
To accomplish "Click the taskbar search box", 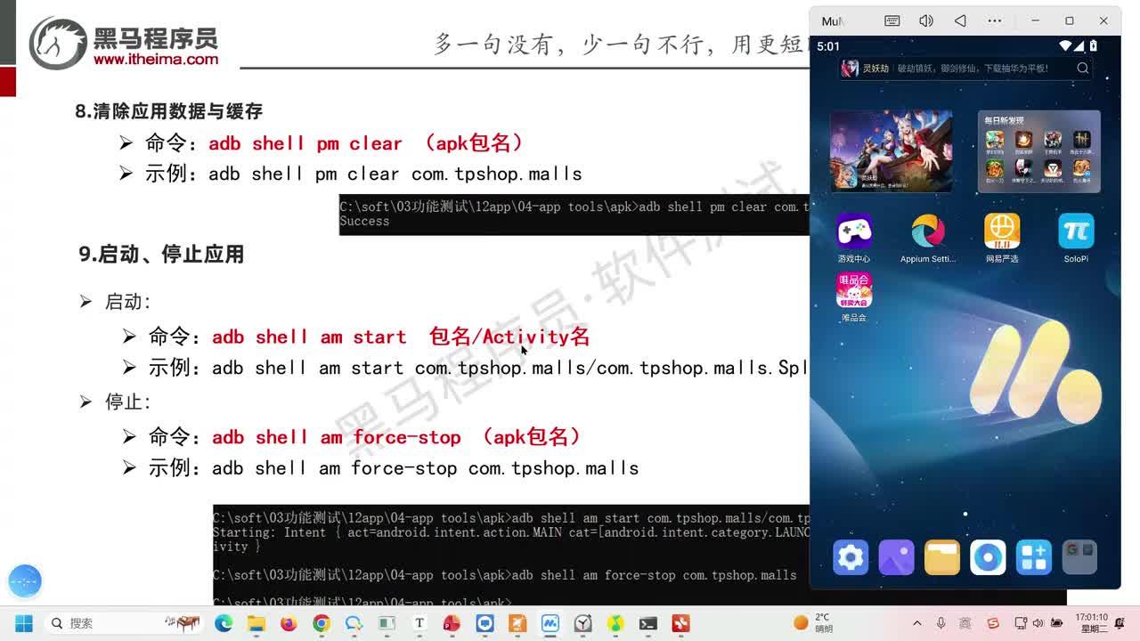I will tap(125, 623).
